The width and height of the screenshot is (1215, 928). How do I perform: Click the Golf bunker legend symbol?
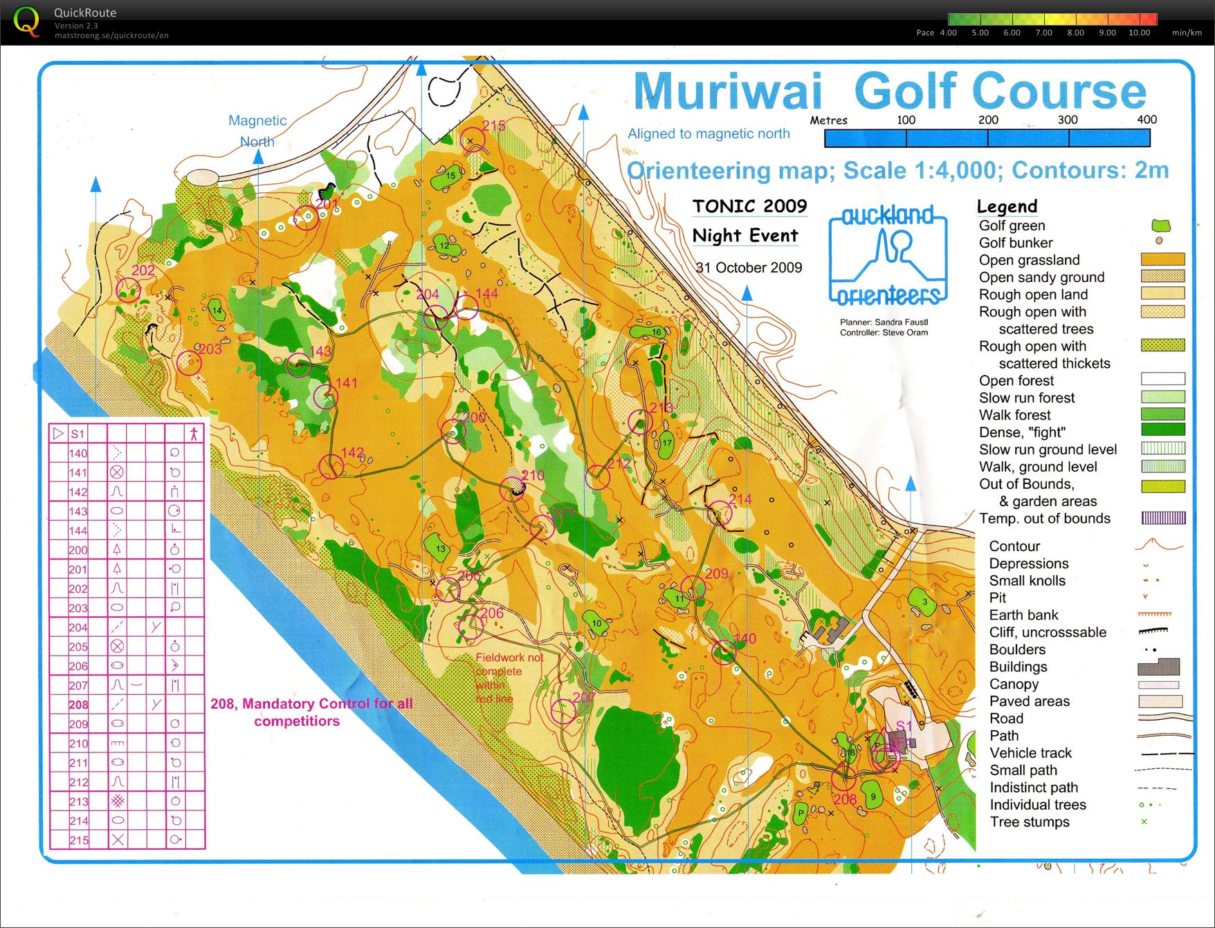[1159, 241]
